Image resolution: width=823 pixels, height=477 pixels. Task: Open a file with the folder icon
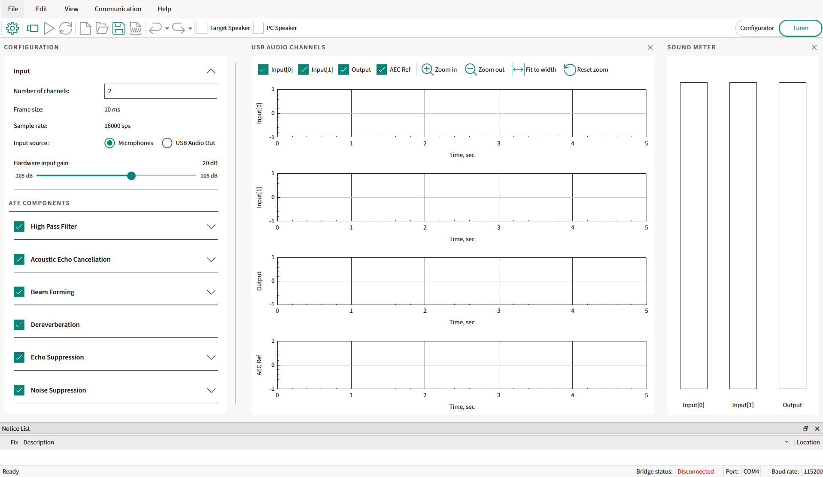point(102,28)
